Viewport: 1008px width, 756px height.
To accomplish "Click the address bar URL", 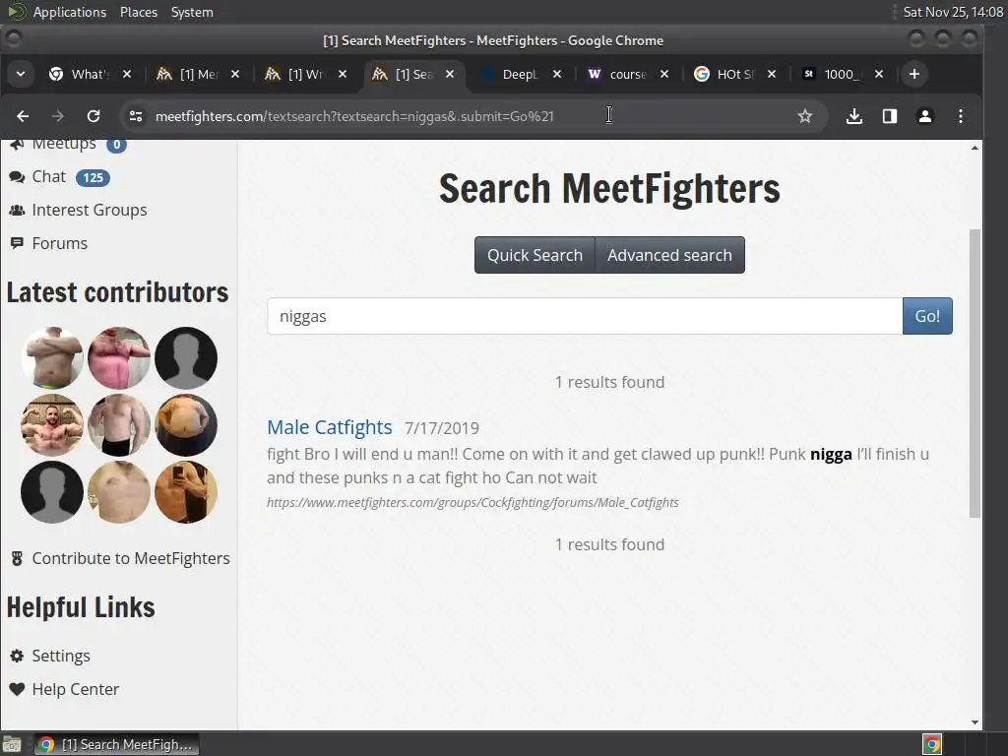I will click(354, 116).
